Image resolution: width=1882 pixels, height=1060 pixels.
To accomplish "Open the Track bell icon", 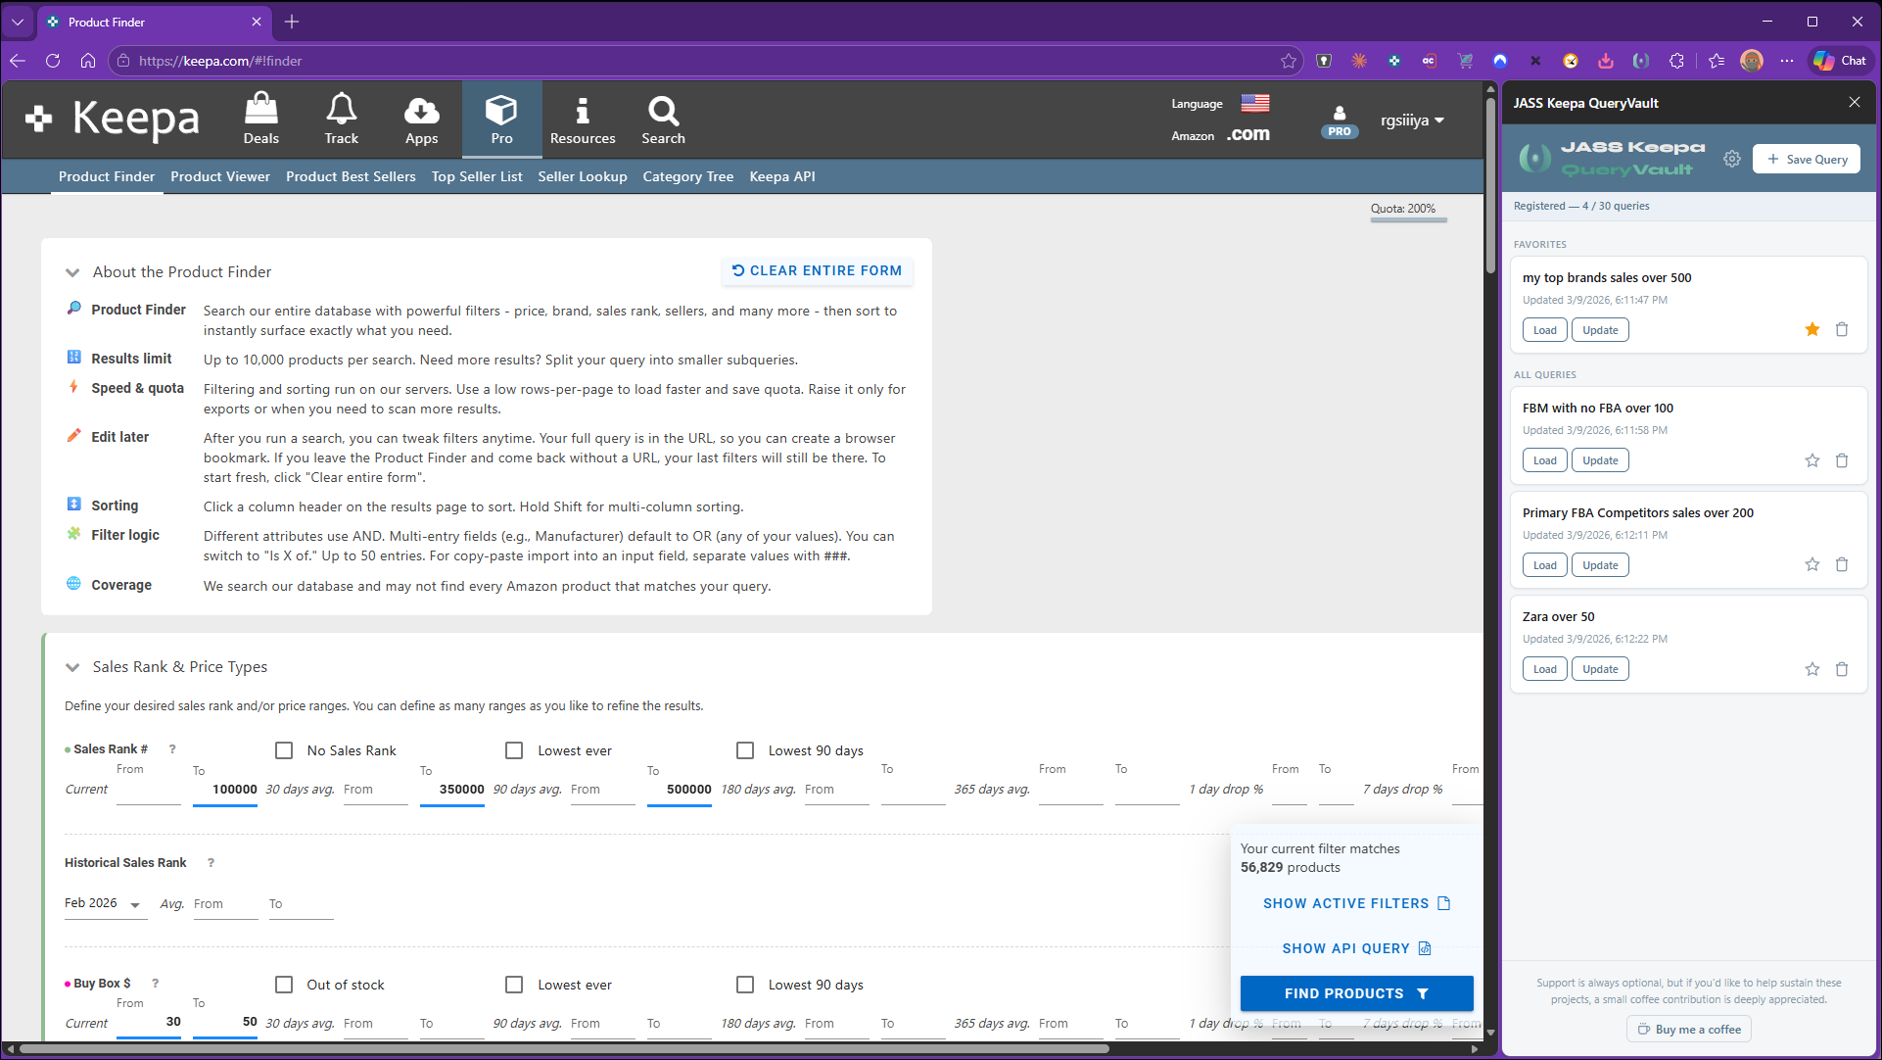I will 341,119.
